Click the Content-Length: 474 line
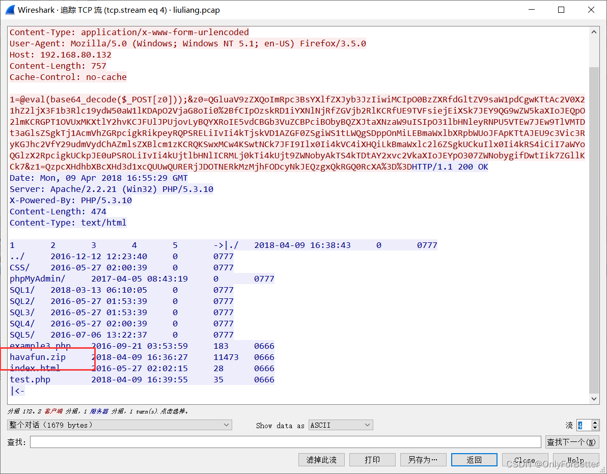The width and height of the screenshot is (607, 474). point(58,212)
